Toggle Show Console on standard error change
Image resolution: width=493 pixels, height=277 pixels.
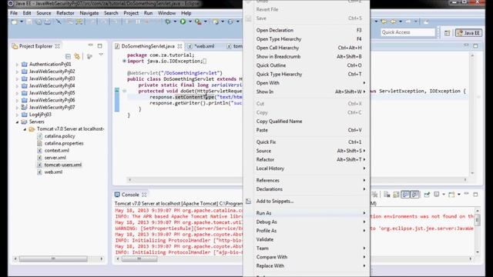pyautogui.click(x=415, y=195)
